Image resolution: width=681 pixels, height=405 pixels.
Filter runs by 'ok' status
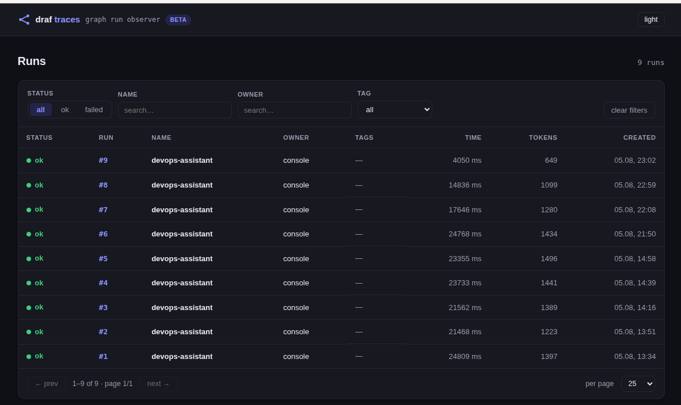click(64, 110)
